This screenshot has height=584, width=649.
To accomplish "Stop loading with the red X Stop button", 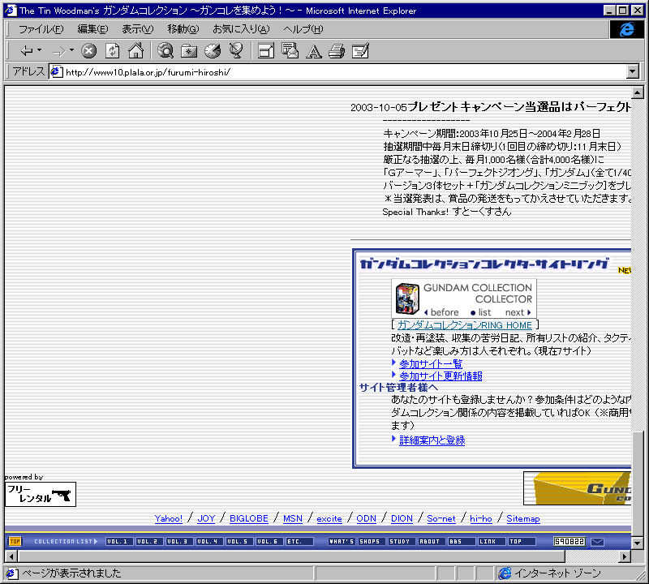I will 88,51.
